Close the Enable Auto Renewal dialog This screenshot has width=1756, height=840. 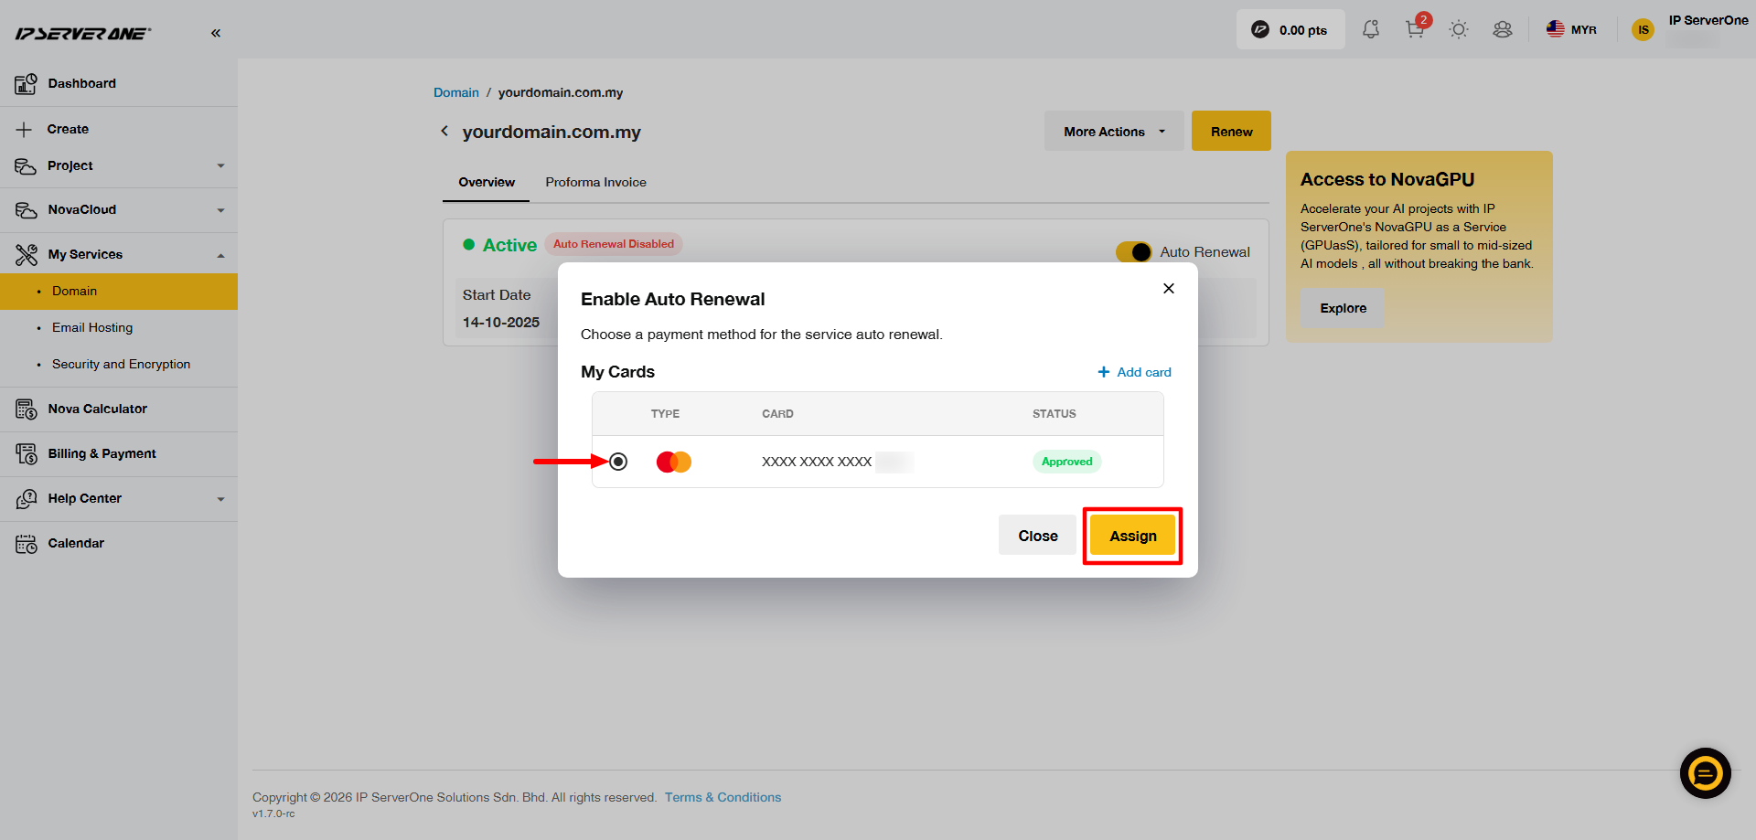tap(1168, 289)
